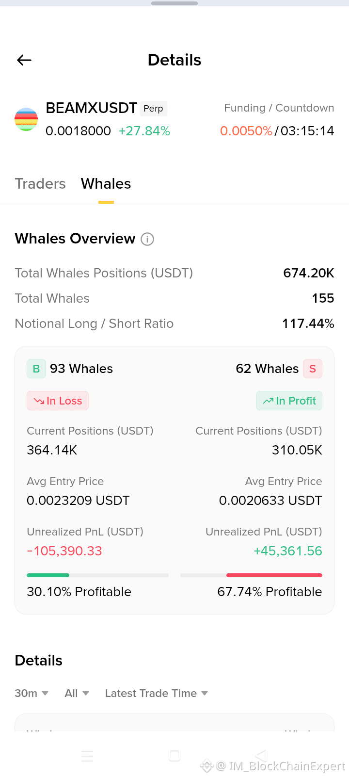
Task: Tap the red S sell badge
Action: [313, 369]
